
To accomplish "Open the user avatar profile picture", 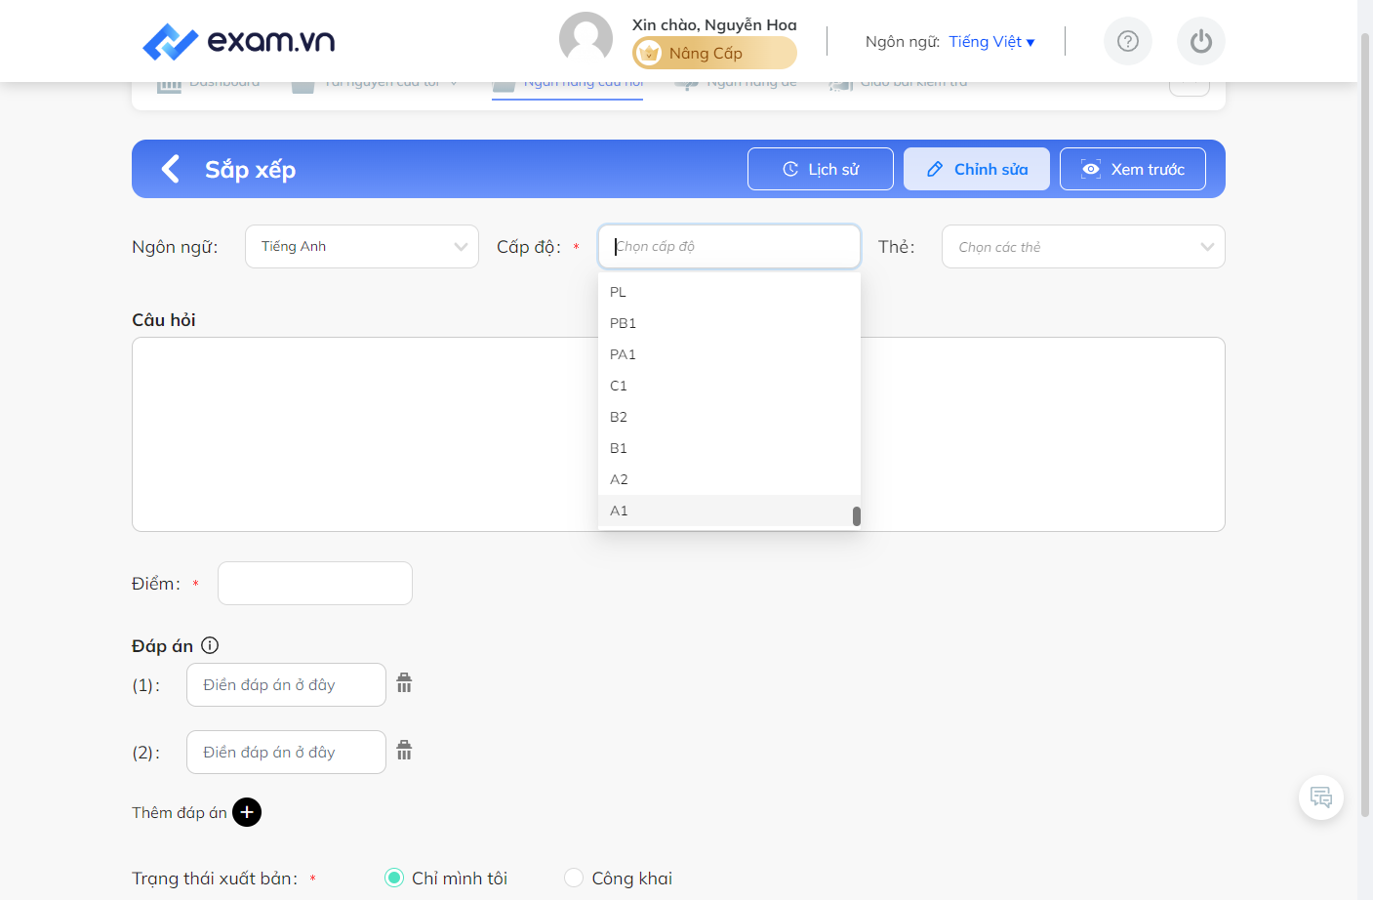I will tap(586, 39).
